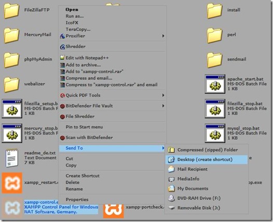Click the Compressed (zipped) Folder label
The height and width of the screenshot is (222, 273).
(208, 150)
